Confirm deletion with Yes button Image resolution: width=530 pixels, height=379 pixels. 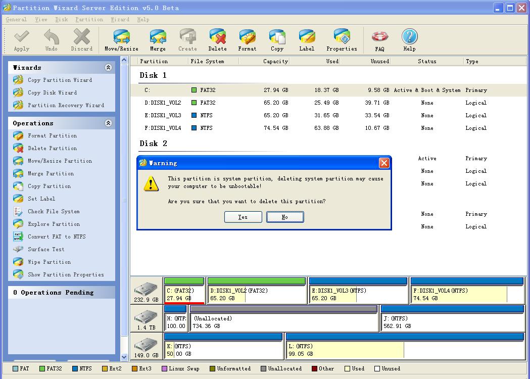[x=243, y=217]
